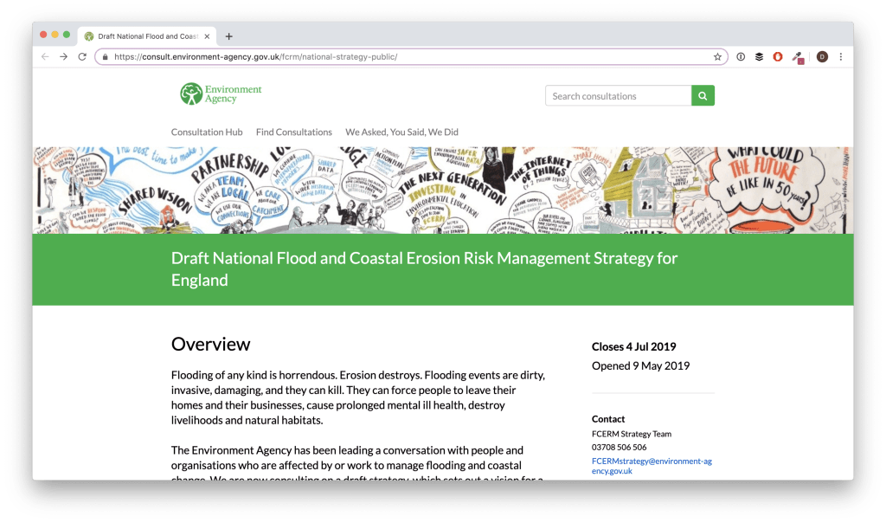Close the Draft National Flood tab
Image resolution: width=886 pixels, height=523 pixels.
click(x=208, y=36)
